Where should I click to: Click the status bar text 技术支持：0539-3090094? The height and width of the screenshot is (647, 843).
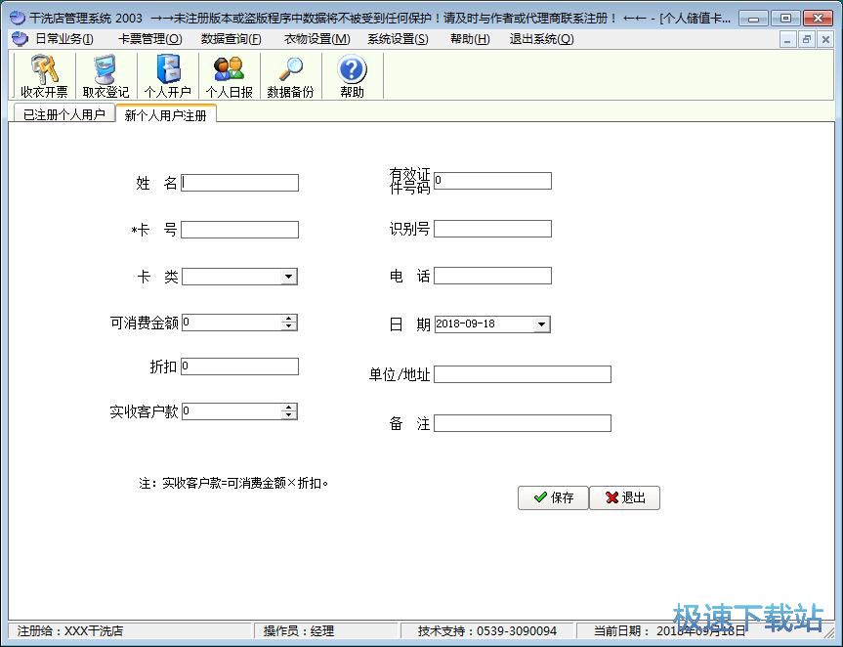(487, 630)
